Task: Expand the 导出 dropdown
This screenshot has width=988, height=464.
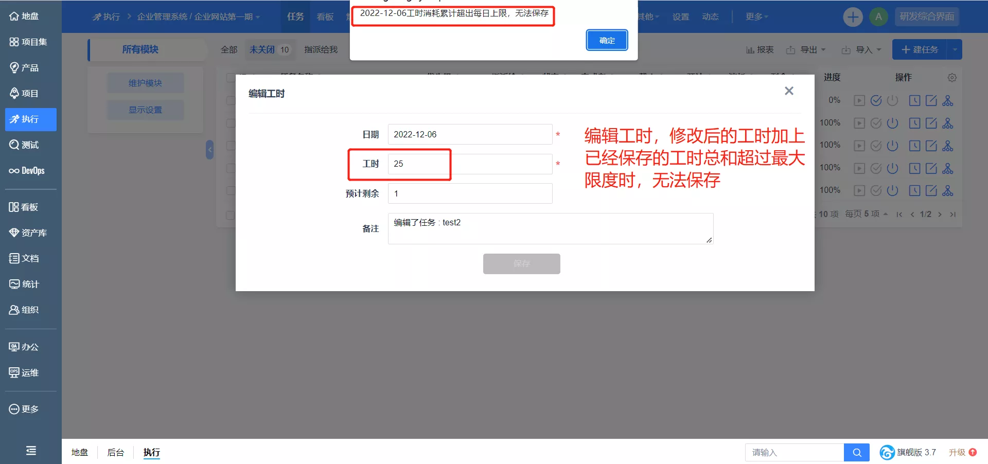Action: pyautogui.click(x=806, y=50)
